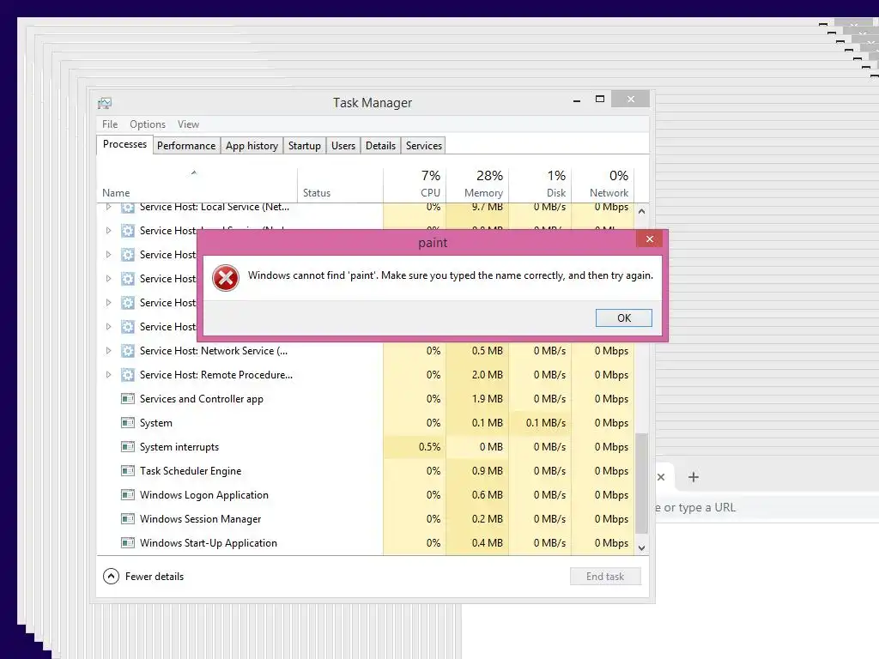The height and width of the screenshot is (659, 879).
Task: Switch to the App history tab
Action: click(x=252, y=146)
